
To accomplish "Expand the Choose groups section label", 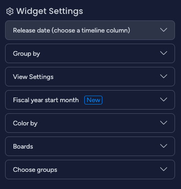I will pos(35,170).
